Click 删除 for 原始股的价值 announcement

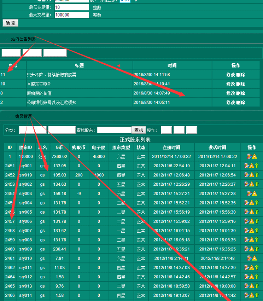241,93
